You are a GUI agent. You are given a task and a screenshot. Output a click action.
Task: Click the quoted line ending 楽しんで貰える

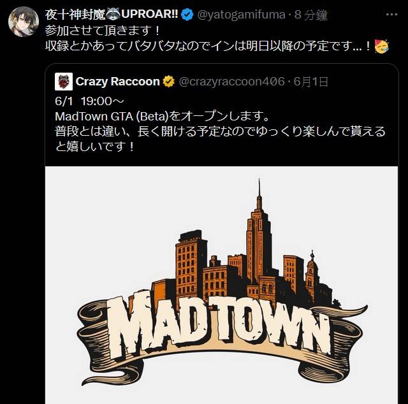[x=220, y=131]
